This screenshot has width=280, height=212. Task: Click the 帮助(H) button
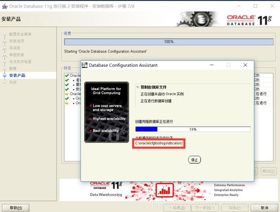pos(16,208)
